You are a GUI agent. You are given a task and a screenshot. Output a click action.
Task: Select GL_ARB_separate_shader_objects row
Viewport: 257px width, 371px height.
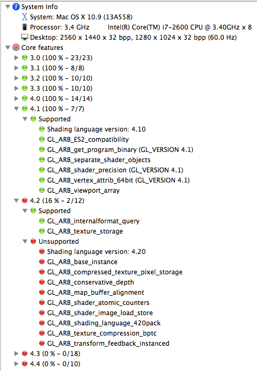[x=99, y=159]
